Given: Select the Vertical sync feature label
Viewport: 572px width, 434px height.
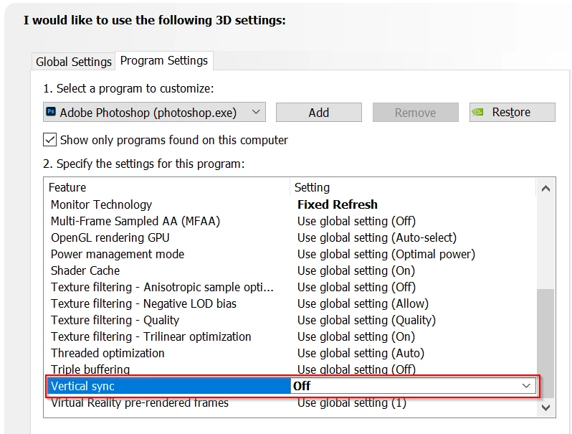Looking at the screenshot, I should (83, 386).
